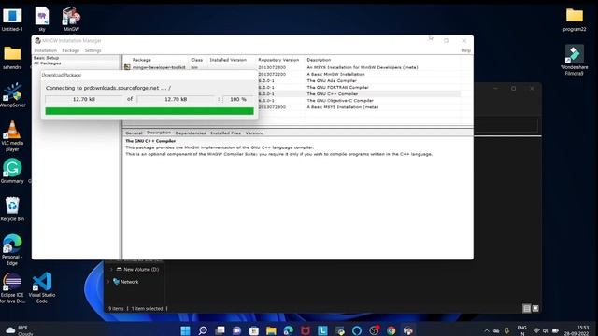The width and height of the screenshot is (598, 336).
Task: Open the Help menu
Action: click(x=465, y=50)
